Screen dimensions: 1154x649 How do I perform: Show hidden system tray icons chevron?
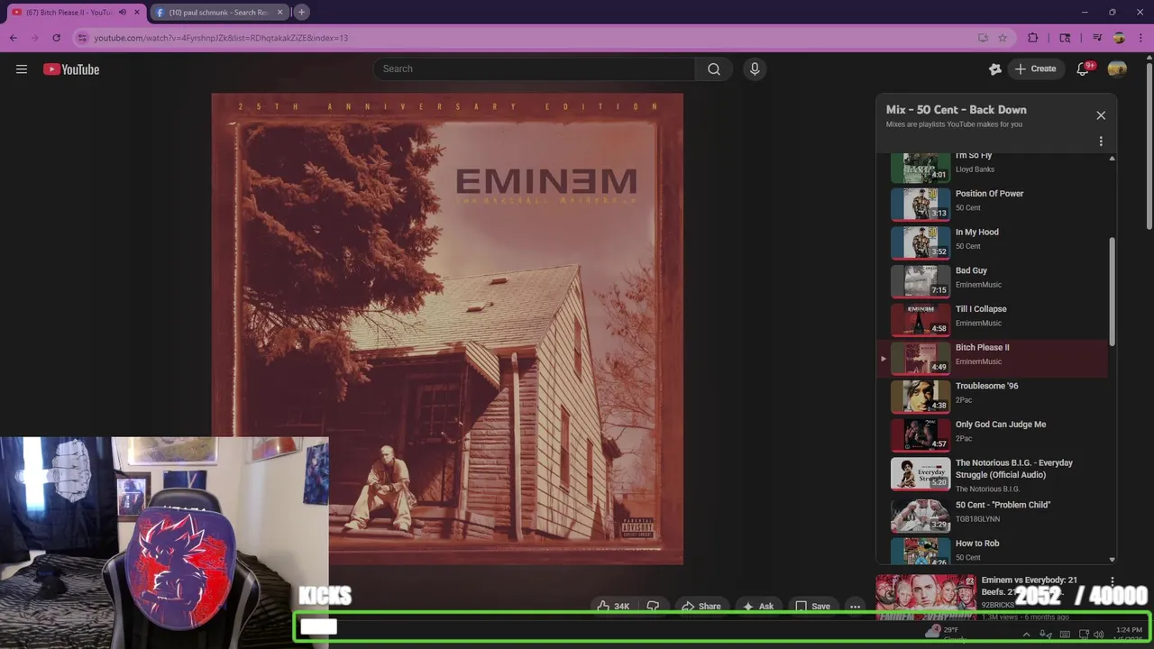(x=1026, y=635)
